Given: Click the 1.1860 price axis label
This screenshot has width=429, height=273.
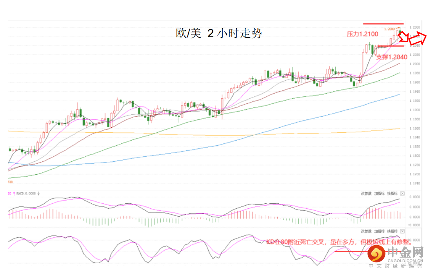Looking at the screenshot, I should pyautogui.click(x=414, y=128).
